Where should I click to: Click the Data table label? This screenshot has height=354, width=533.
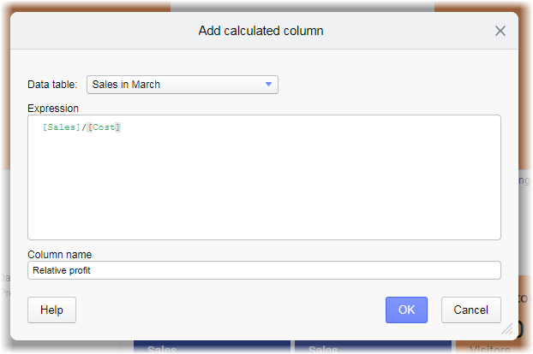(52, 85)
